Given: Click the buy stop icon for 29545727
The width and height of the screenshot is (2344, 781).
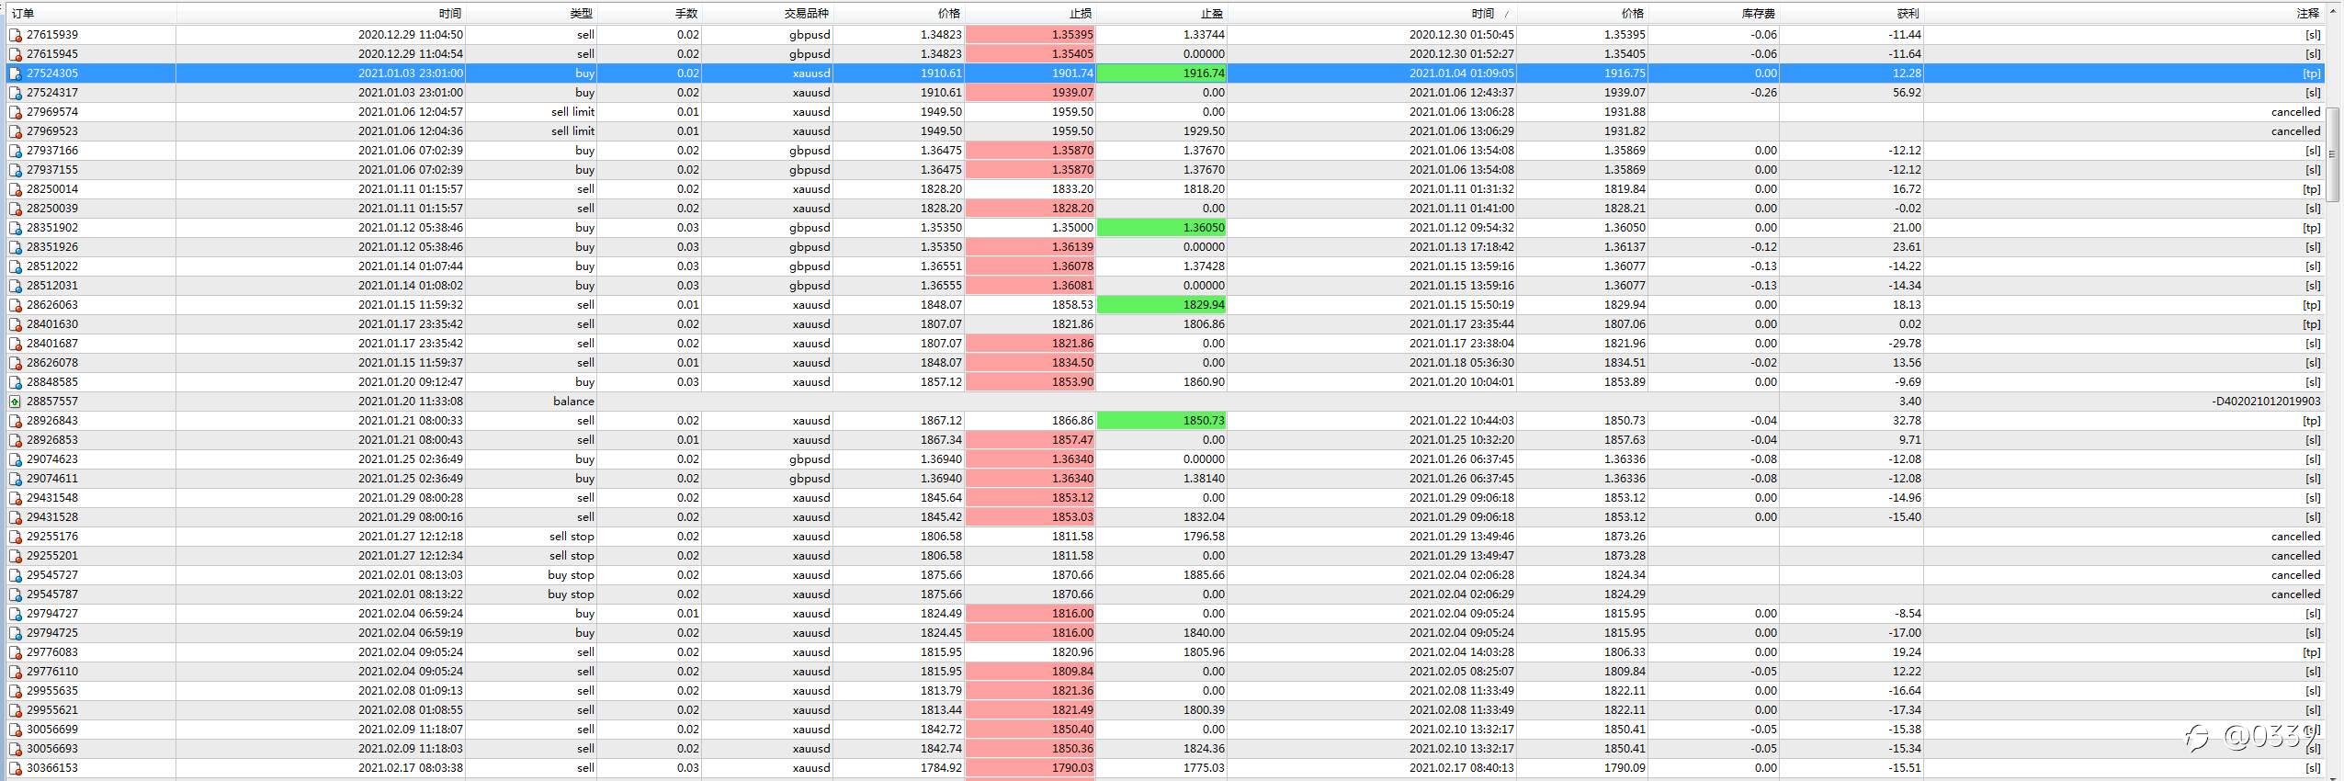Looking at the screenshot, I should click(x=16, y=575).
